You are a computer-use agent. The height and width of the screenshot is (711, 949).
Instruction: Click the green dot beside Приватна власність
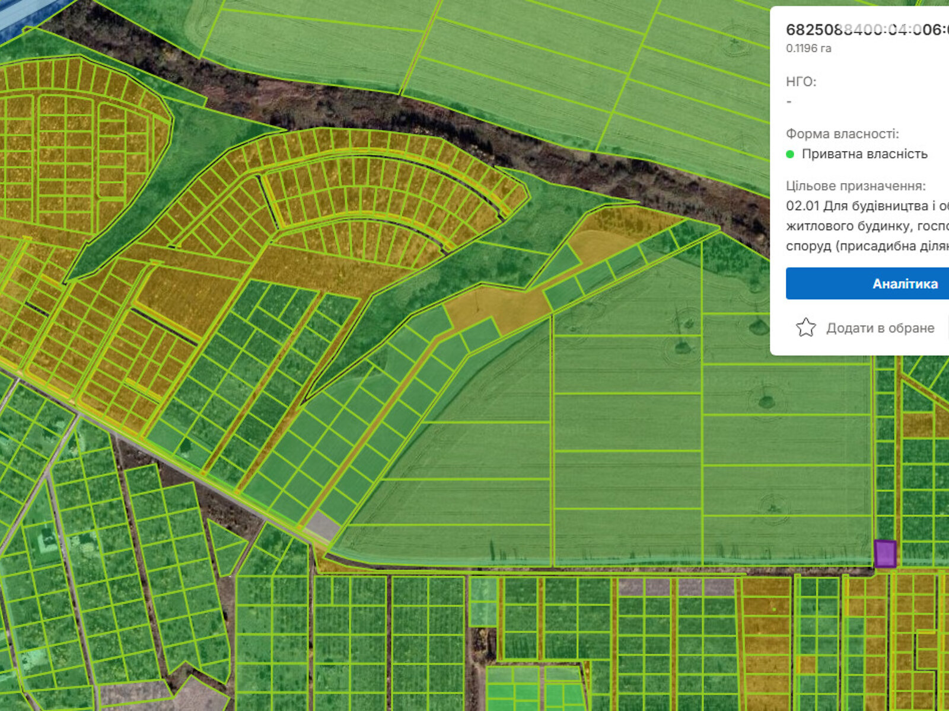click(790, 154)
